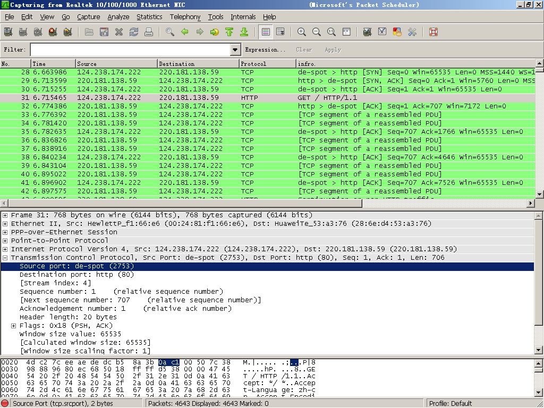Expand the Ethernet II tree node

tap(5, 224)
